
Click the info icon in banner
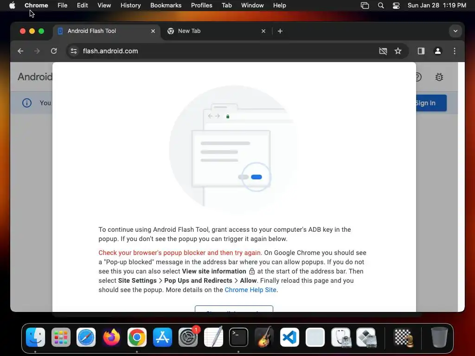26,103
